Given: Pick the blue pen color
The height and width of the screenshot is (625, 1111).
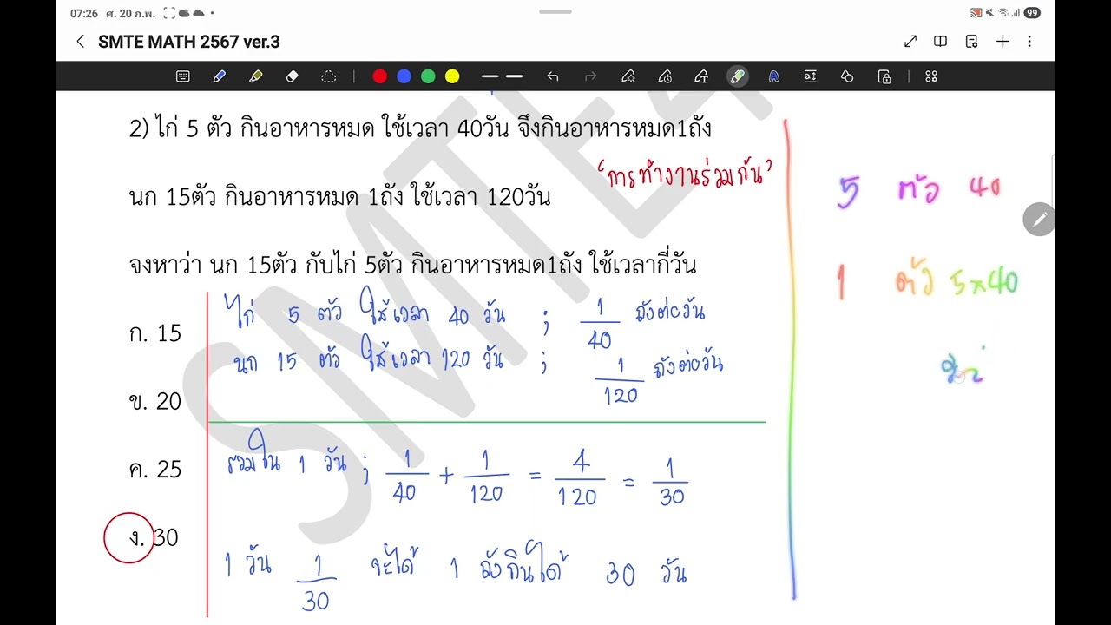Looking at the screenshot, I should click(x=404, y=76).
